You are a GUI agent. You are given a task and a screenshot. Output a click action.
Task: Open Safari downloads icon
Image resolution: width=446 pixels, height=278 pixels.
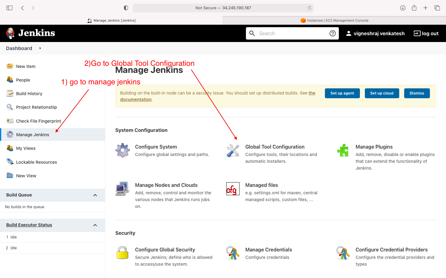403,8
